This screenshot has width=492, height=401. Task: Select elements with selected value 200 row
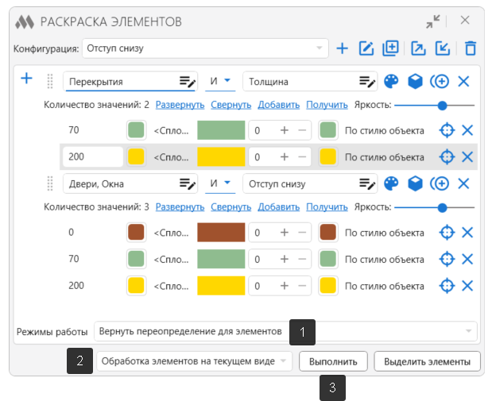pyautogui.click(x=447, y=156)
